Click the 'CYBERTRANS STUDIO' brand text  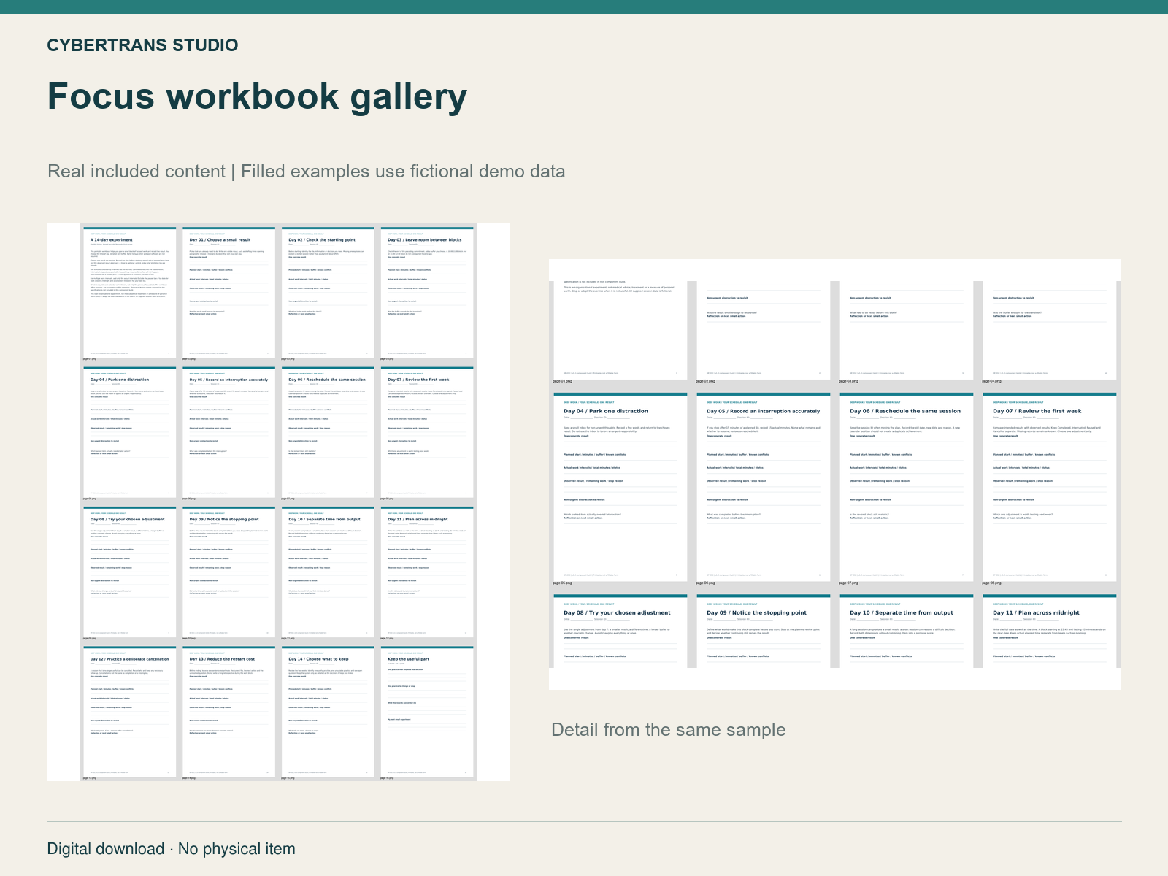(142, 45)
